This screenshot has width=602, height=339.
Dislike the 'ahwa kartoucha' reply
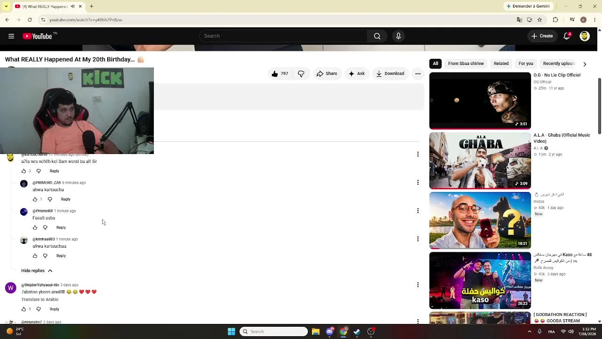click(50, 200)
